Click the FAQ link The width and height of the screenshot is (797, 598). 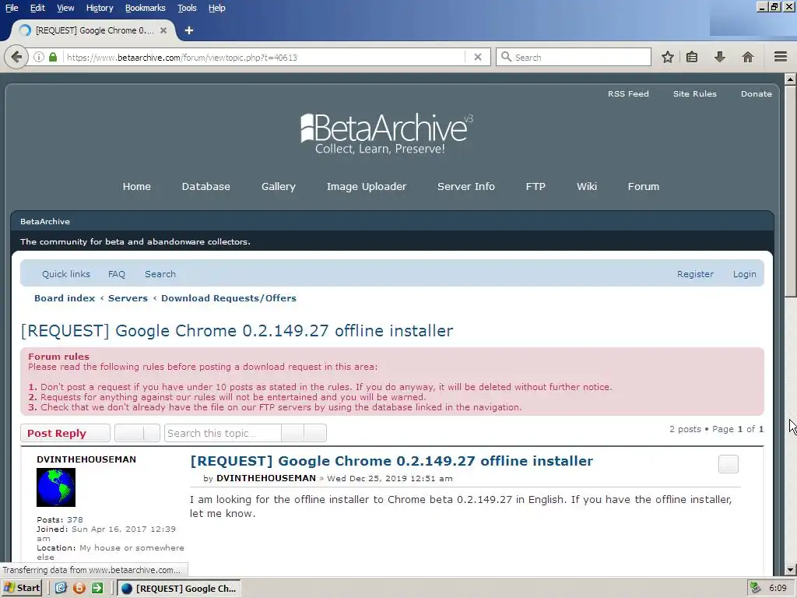pos(117,274)
